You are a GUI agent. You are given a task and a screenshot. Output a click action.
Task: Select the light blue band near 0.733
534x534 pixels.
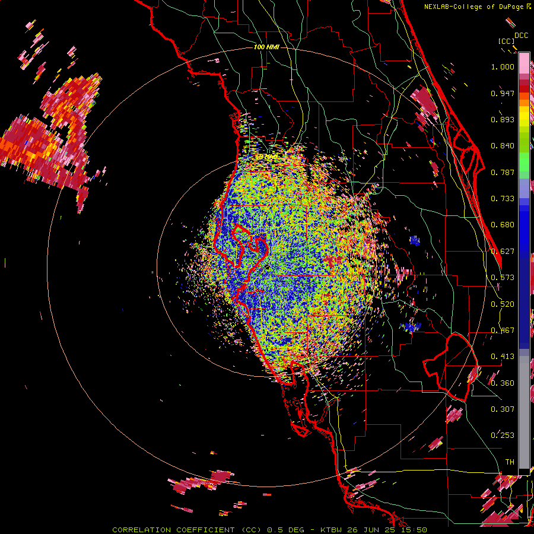click(524, 188)
